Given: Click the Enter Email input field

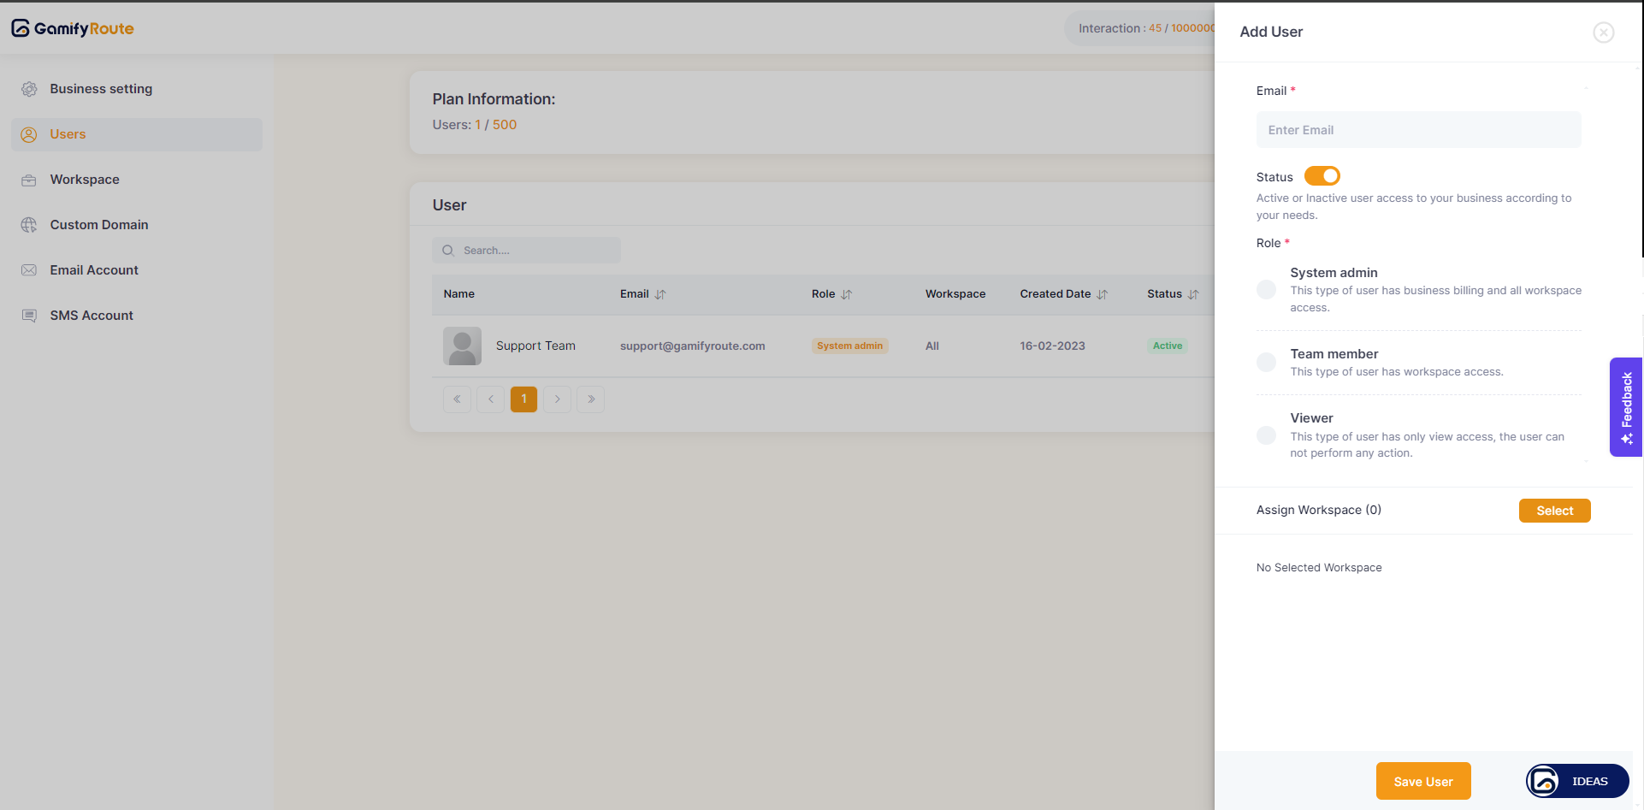Looking at the screenshot, I should [1418, 130].
